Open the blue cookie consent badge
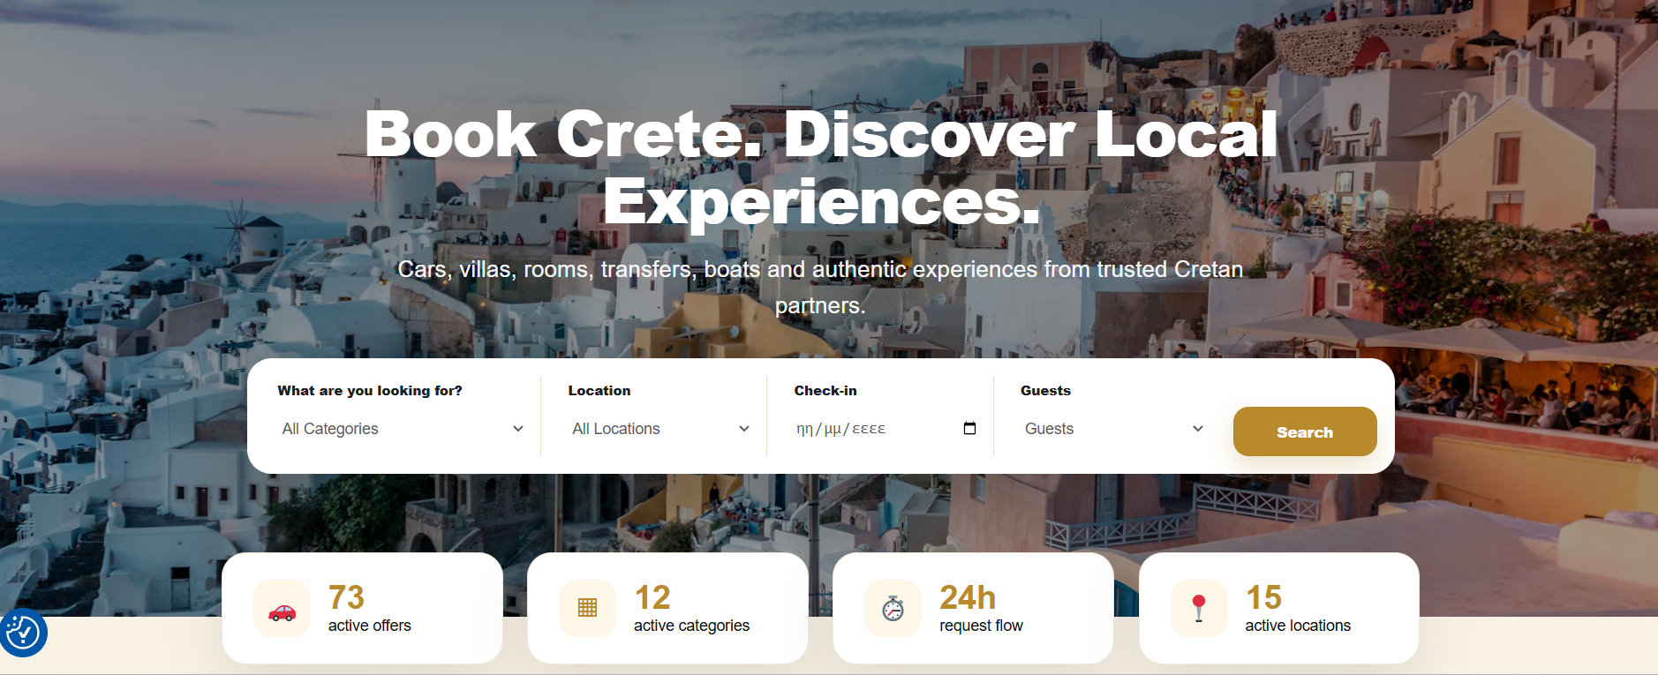 (23, 633)
